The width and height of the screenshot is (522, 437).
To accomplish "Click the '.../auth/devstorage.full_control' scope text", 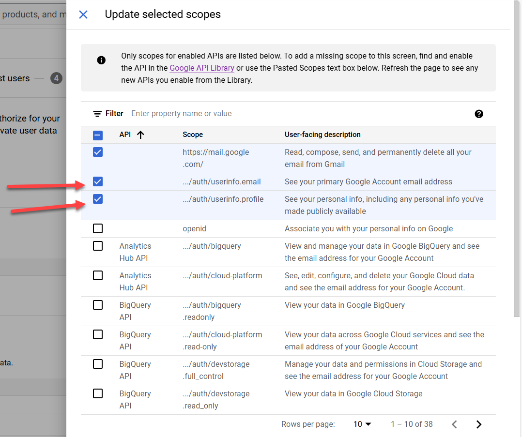I will click(x=216, y=370).
